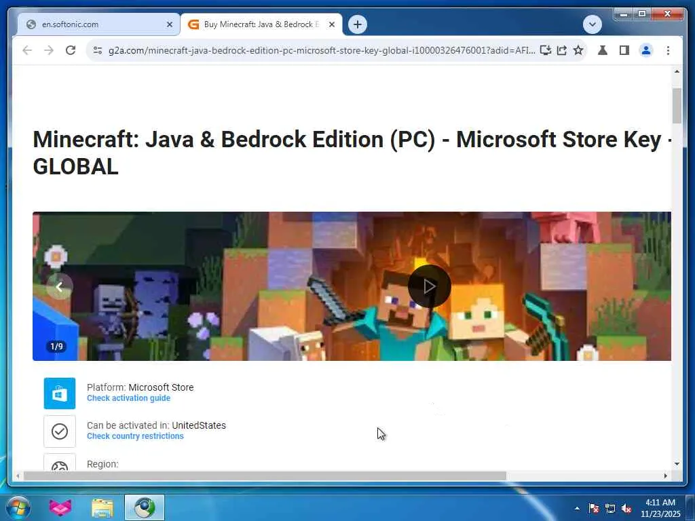Open Windows Explorer from the taskbar

102,507
